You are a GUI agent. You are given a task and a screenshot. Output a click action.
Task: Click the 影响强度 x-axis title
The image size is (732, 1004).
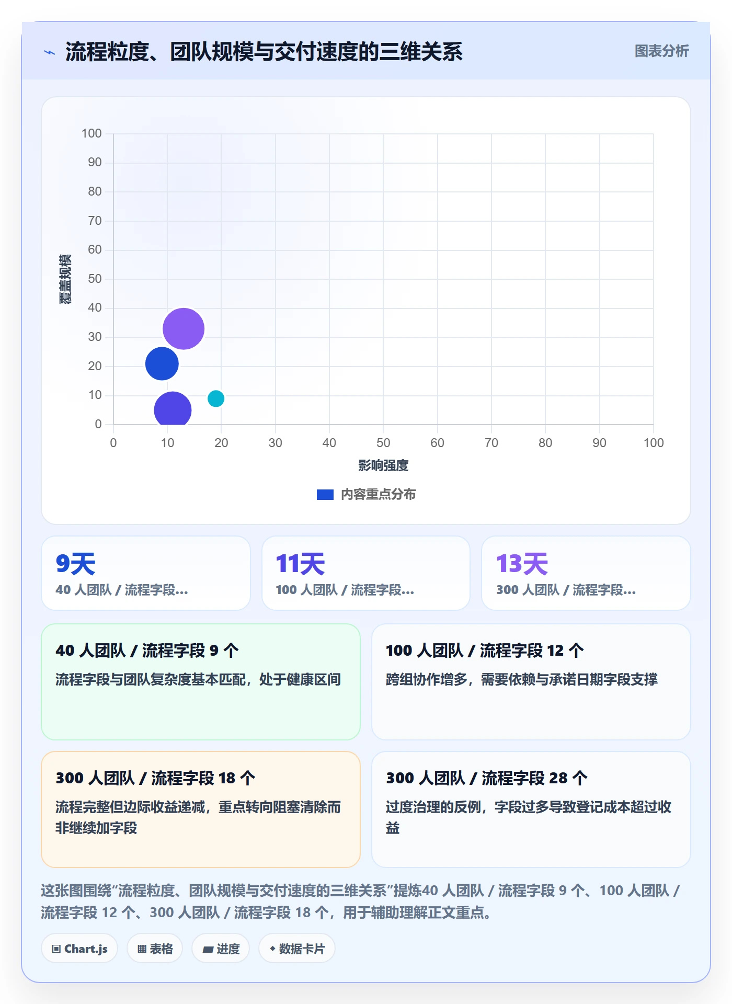[383, 465]
